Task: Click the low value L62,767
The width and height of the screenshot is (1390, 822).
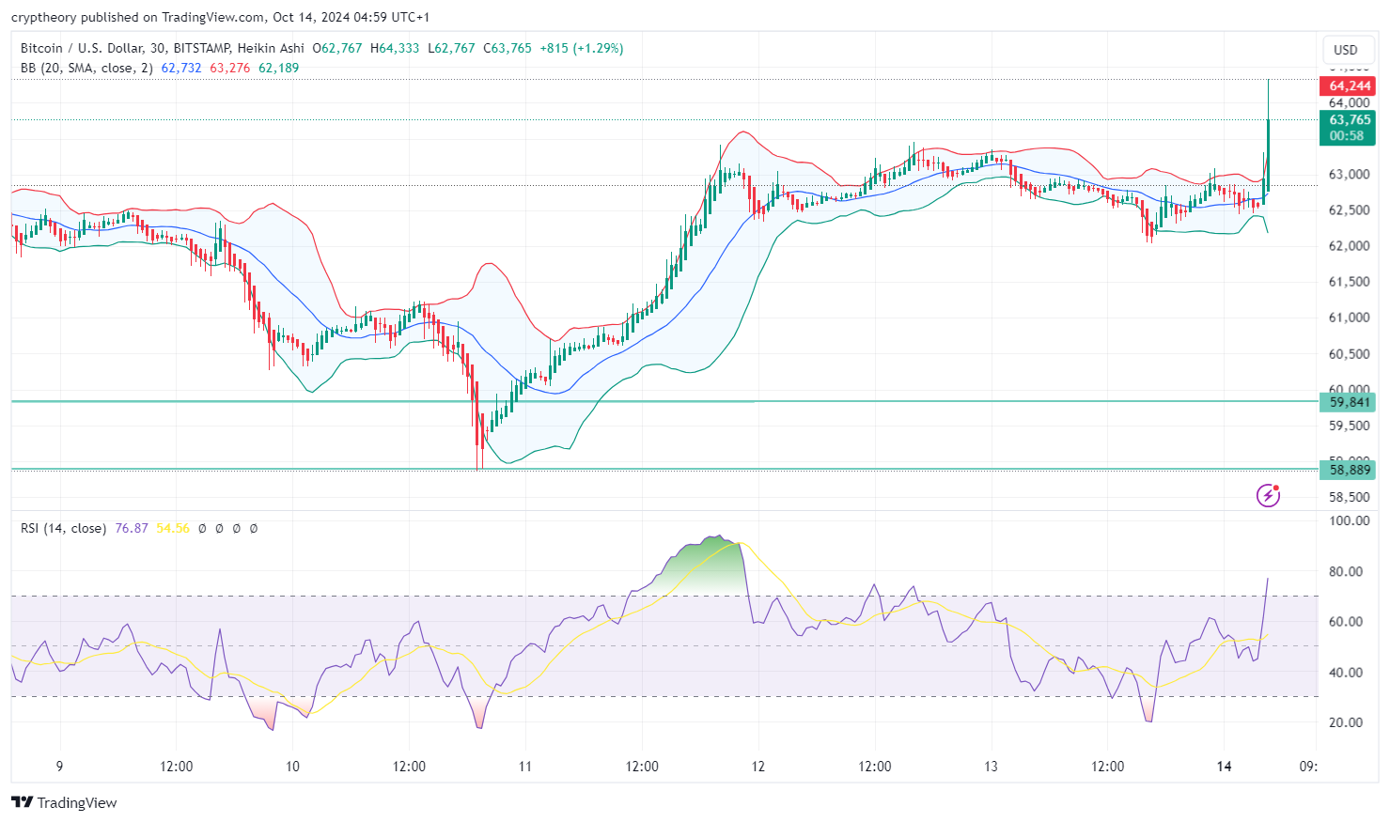Action: [x=451, y=48]
